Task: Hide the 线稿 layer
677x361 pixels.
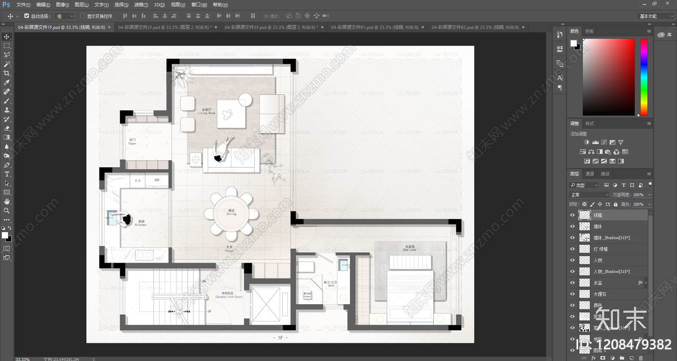Action: (x=572, y=215)
